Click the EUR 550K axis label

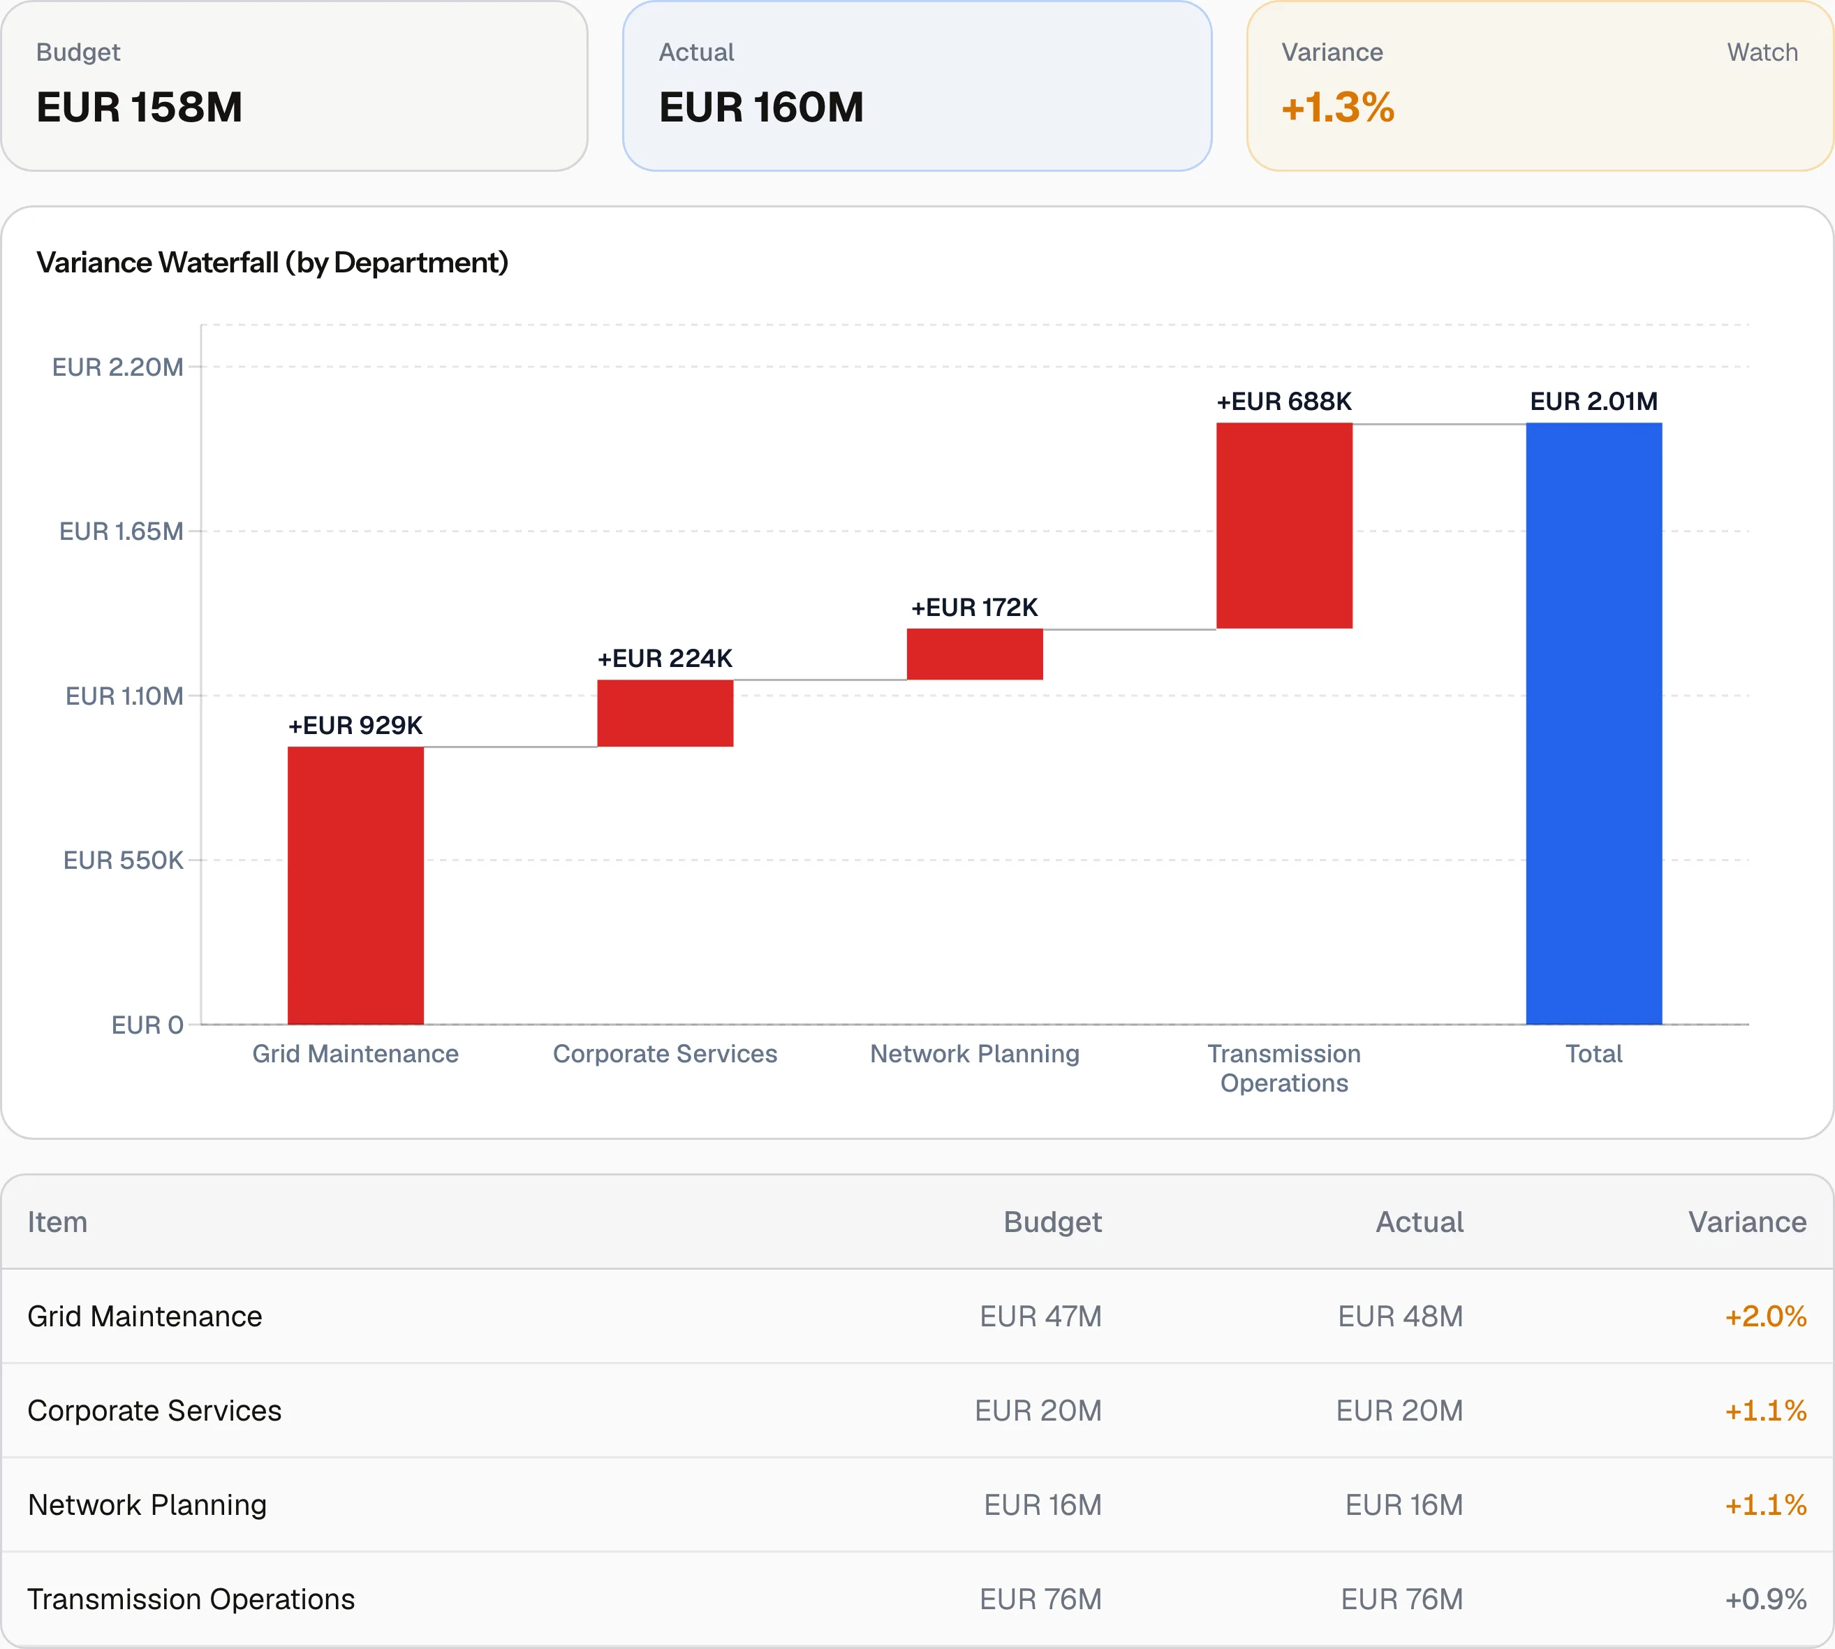point(123,860)
